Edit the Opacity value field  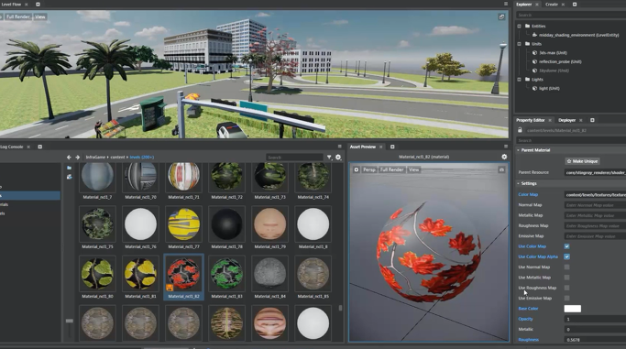point(595,319)
